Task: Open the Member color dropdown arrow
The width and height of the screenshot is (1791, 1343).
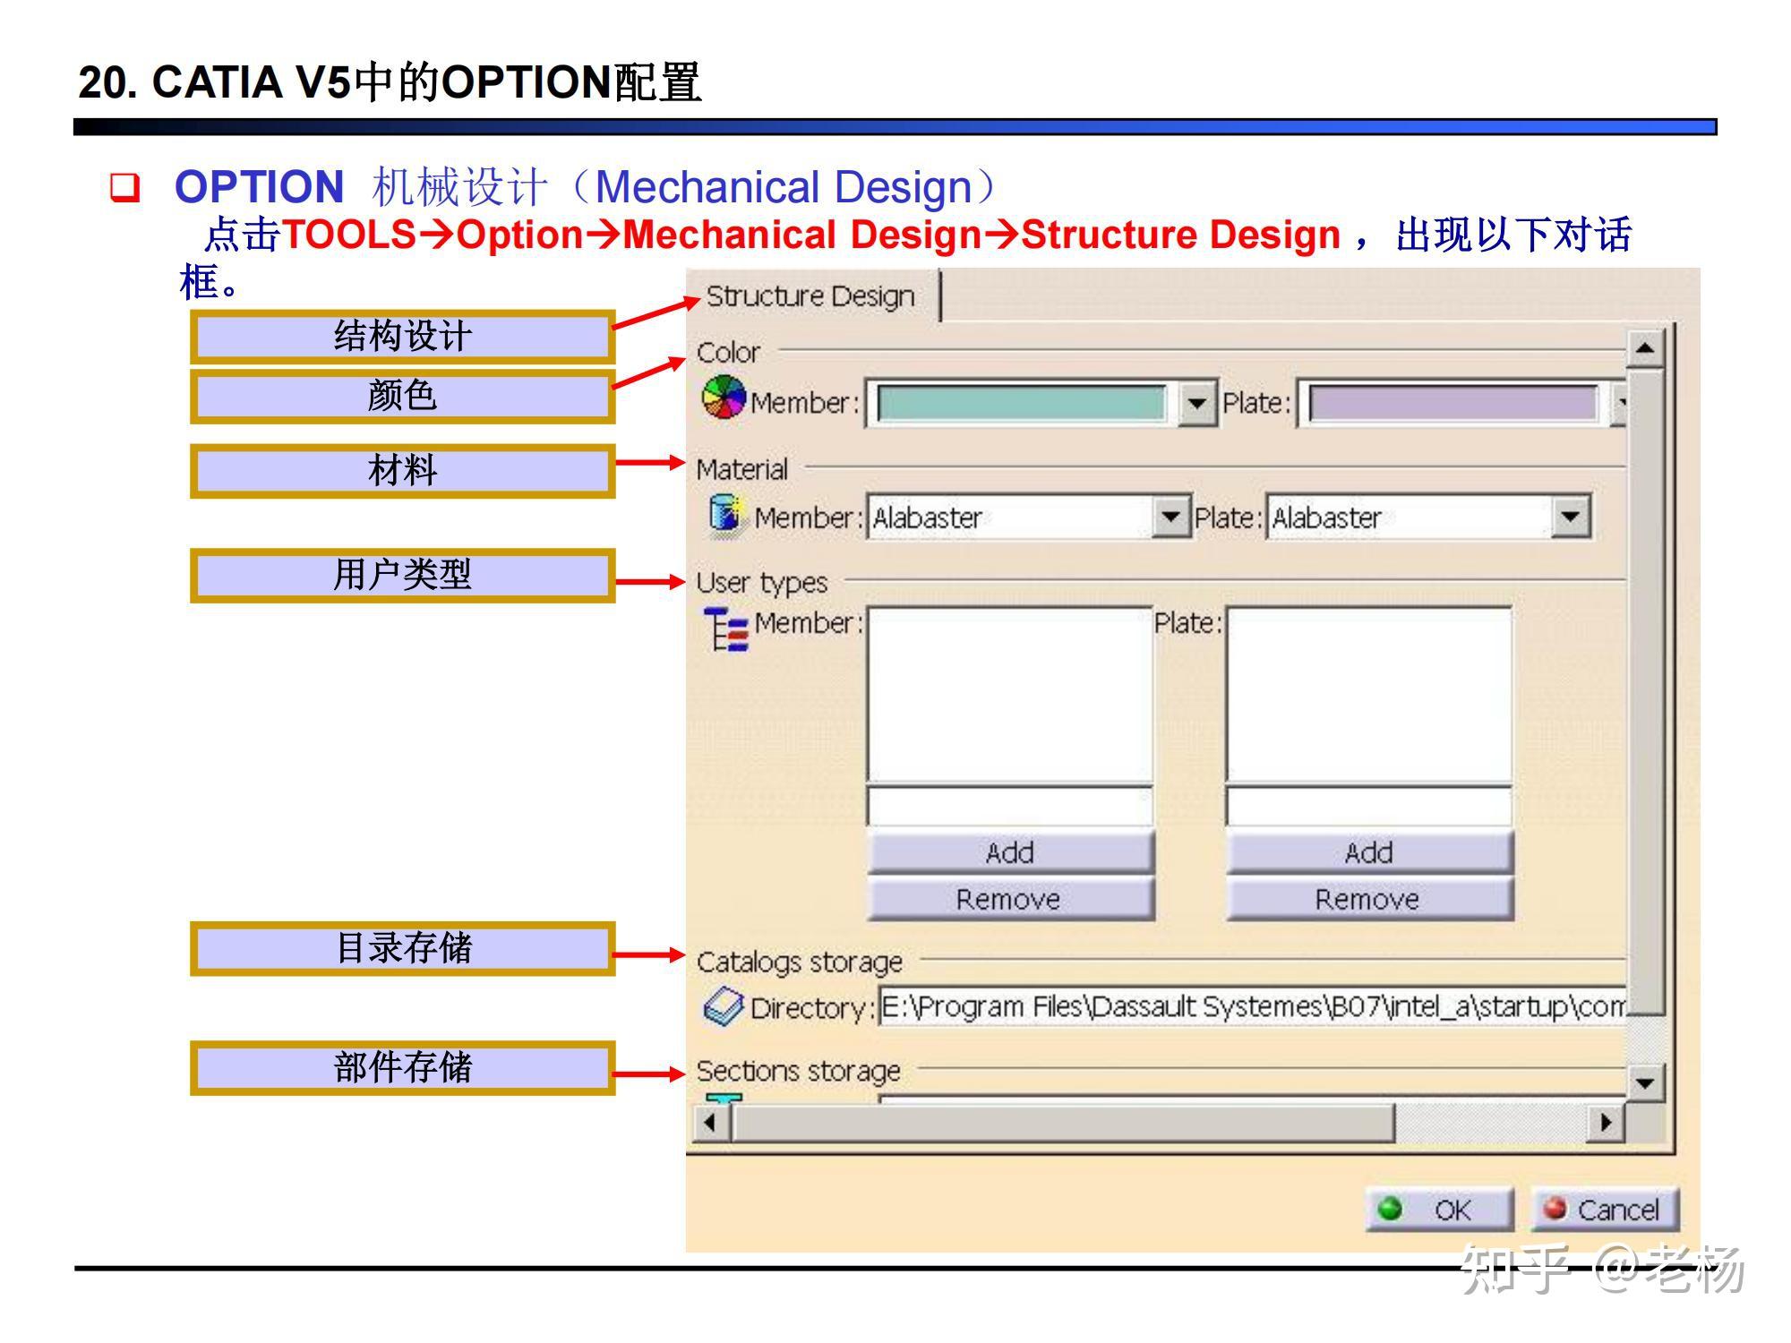Action: [x=1196, y=403]
